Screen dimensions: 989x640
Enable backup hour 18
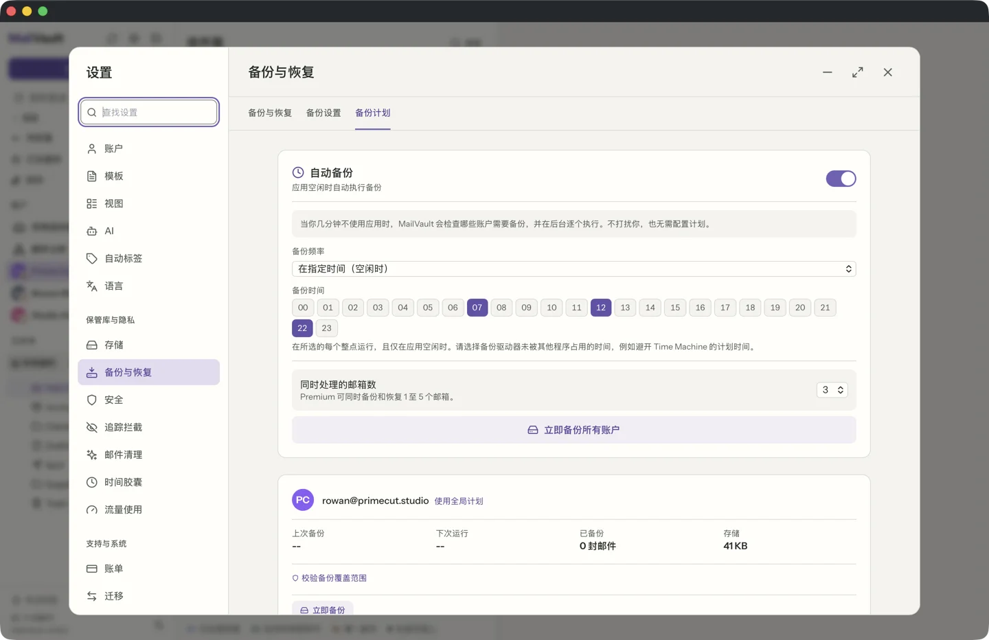tap(750, 308)
